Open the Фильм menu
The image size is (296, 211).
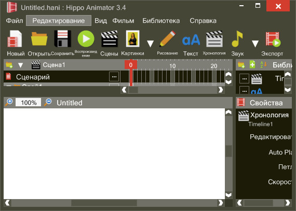[x=123, y=21]
